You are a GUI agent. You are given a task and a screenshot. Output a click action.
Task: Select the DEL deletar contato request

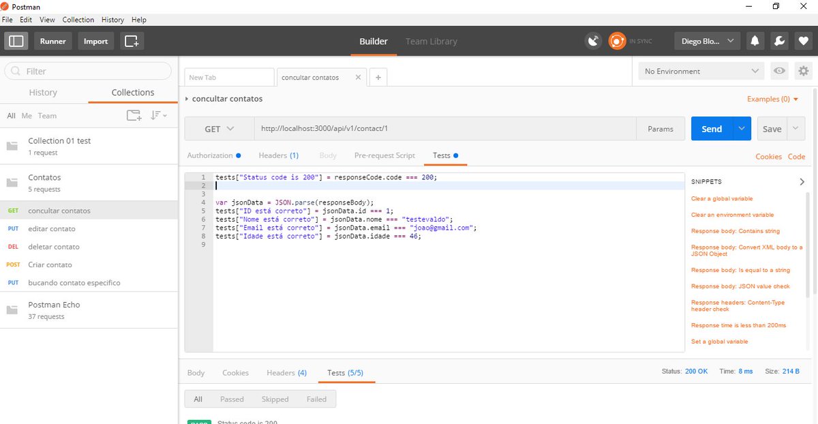(89, 247)
